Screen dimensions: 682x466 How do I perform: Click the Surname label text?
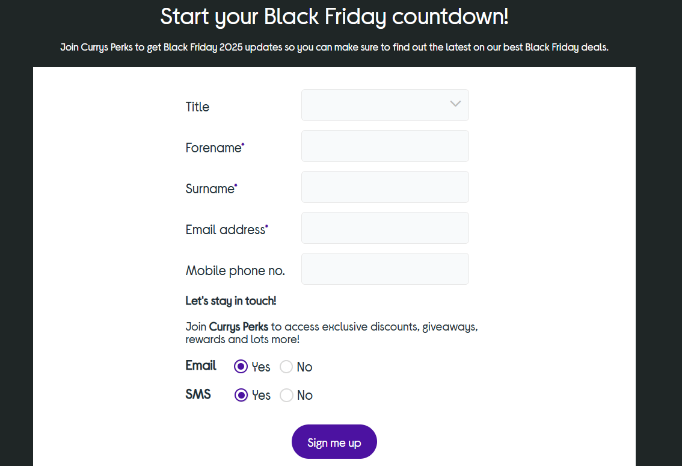click(210, 189)
